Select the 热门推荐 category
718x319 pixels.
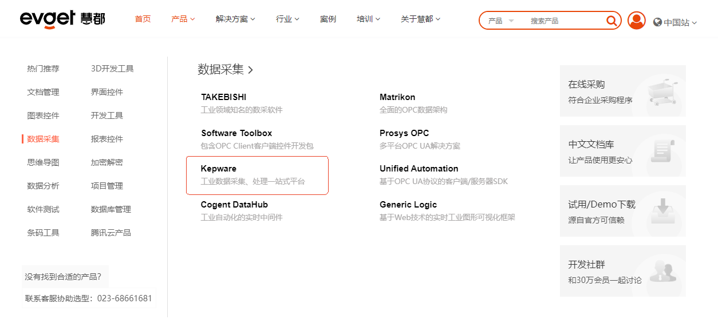(43, 69)
